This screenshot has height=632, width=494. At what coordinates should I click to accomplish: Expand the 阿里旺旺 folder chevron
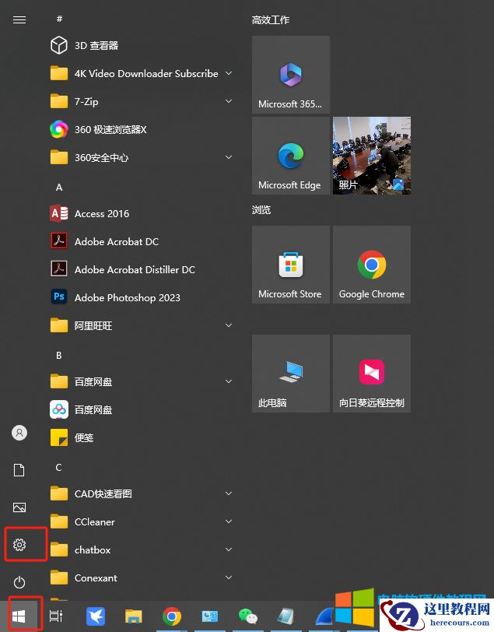[229, 325]
